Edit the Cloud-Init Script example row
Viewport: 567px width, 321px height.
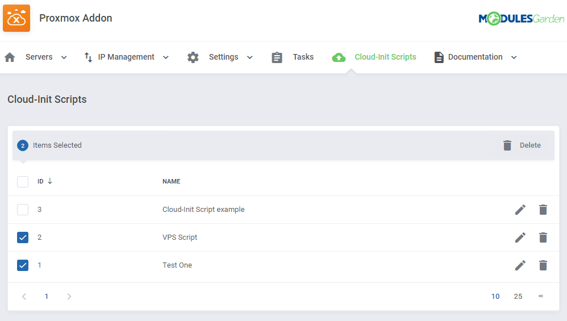point(520,210)
